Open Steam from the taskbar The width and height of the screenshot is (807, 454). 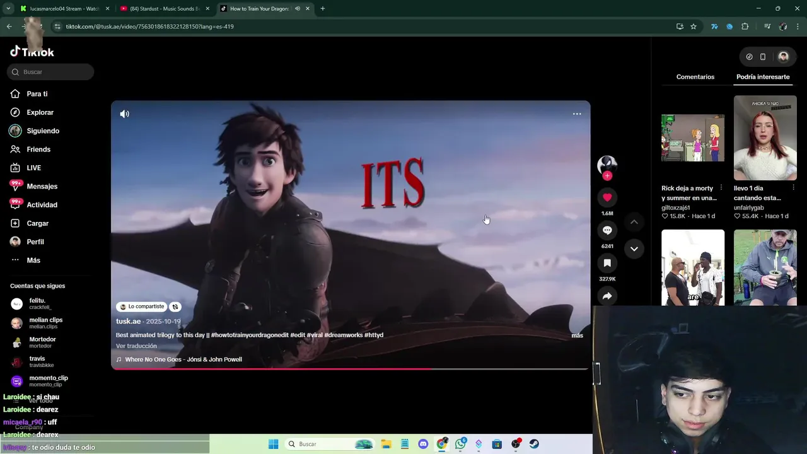coord(534,444)
